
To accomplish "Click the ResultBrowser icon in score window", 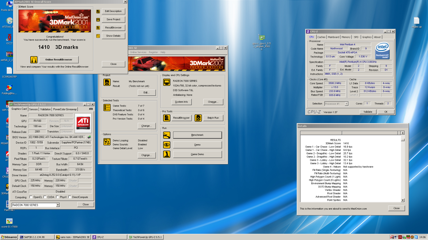I will [98, 28].
